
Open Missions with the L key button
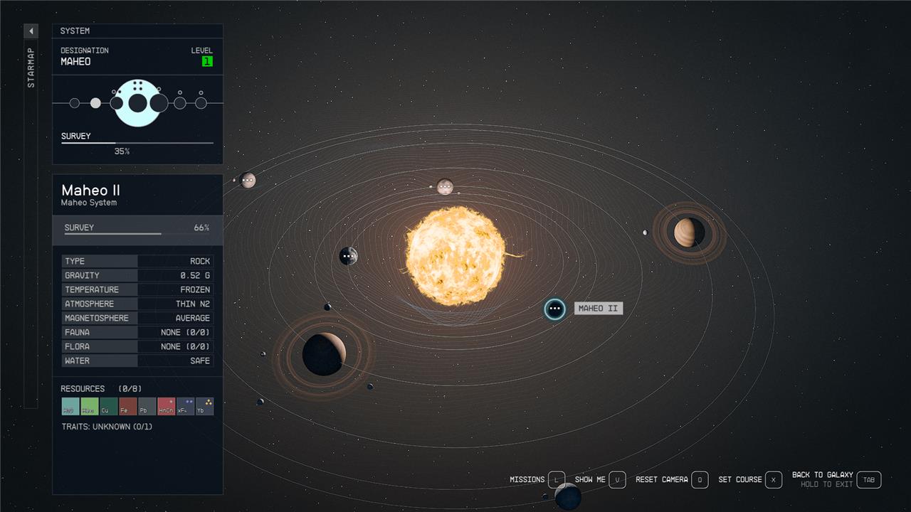pyautogui.click(x=556, y=480)
